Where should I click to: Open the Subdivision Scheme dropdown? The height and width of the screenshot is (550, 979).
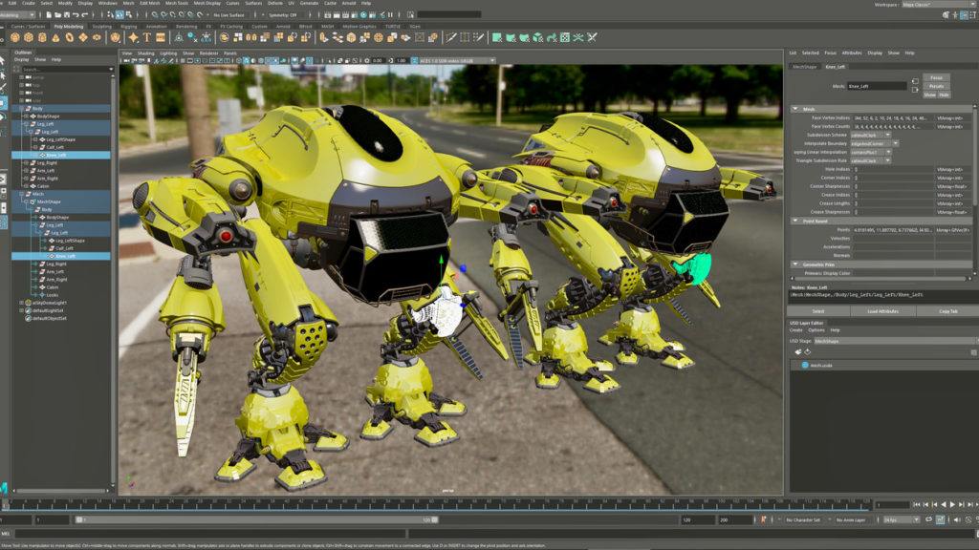[x=870, y=135]
